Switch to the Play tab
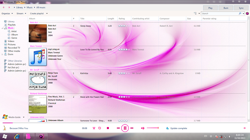The image size is (250, 140). (210, 8)
